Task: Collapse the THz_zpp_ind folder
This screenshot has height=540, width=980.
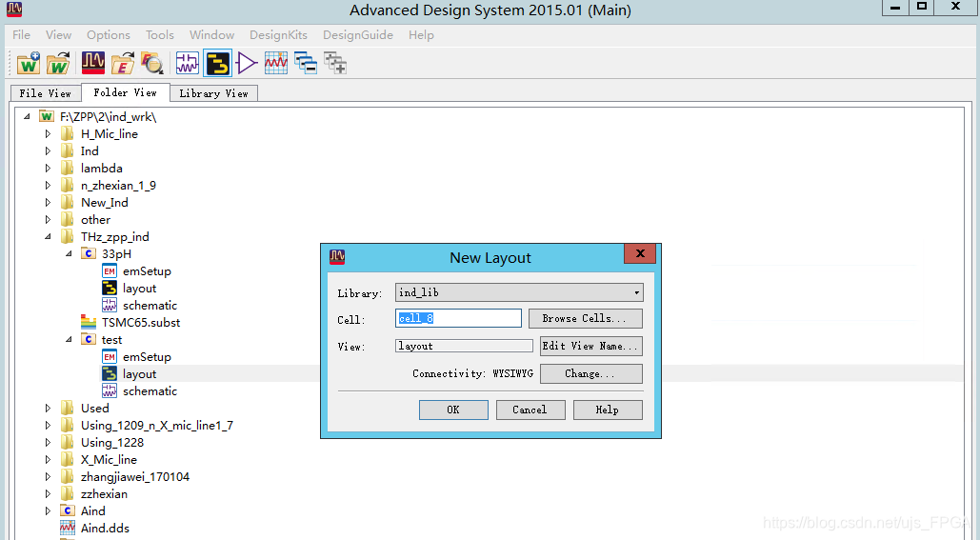Action: (x=49, y=237)
